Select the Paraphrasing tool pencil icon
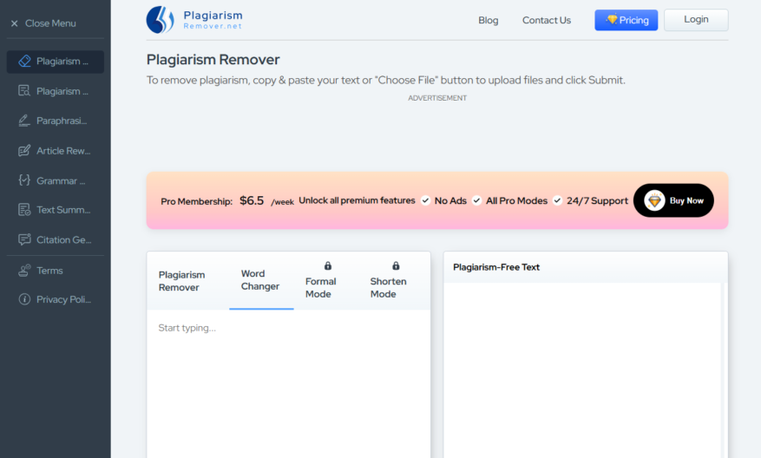 click(24, 121)
